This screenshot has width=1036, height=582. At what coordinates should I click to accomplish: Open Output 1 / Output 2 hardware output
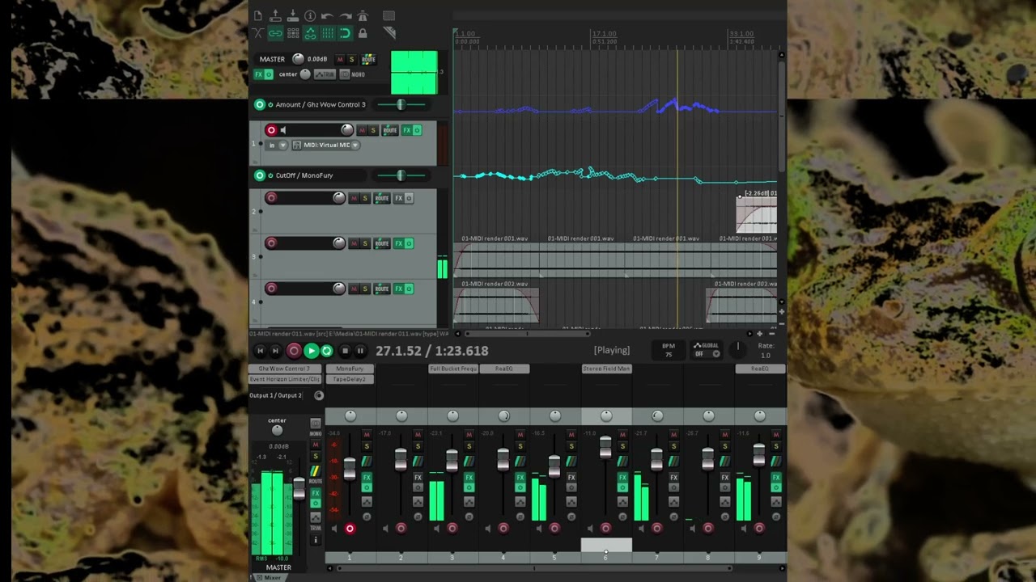coord(276,395)
